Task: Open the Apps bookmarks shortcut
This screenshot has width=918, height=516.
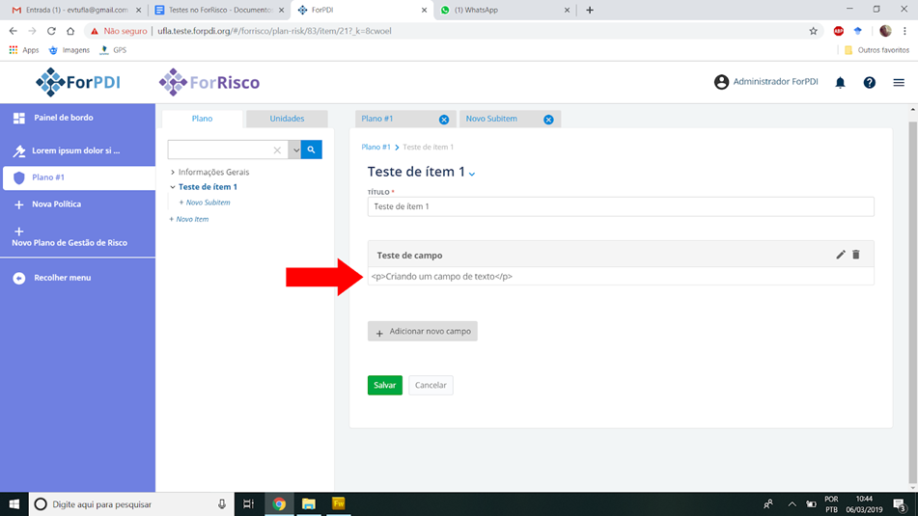Action: 24,50
